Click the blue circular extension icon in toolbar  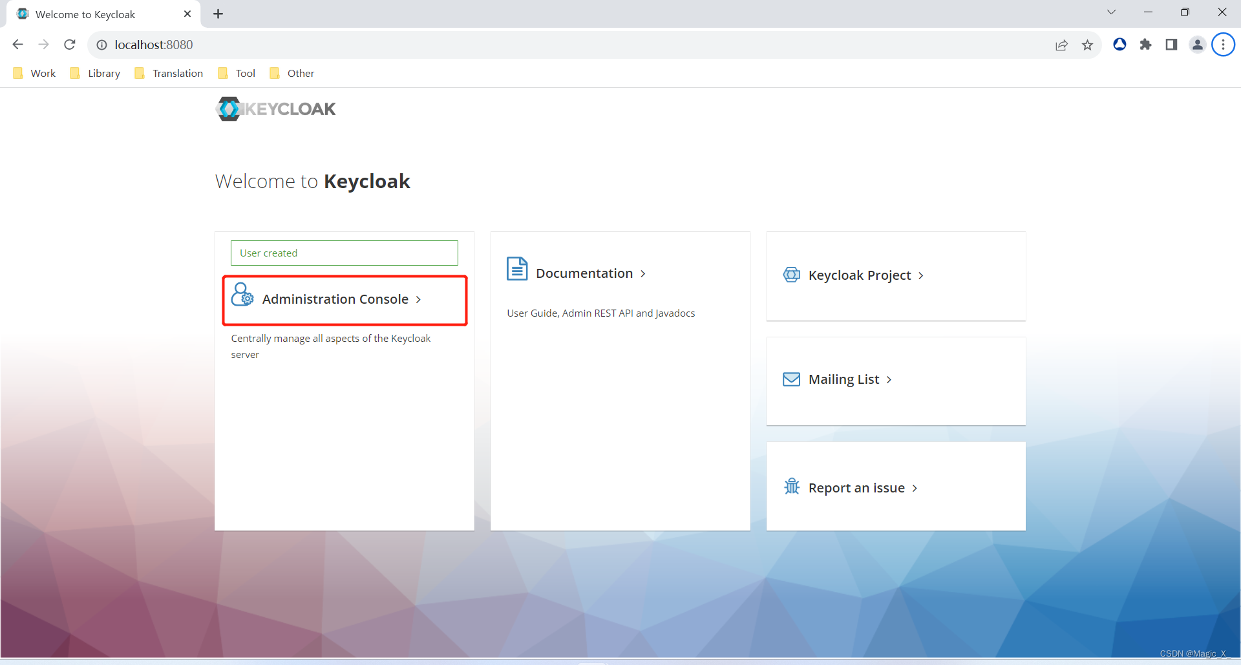point(1119,45)
